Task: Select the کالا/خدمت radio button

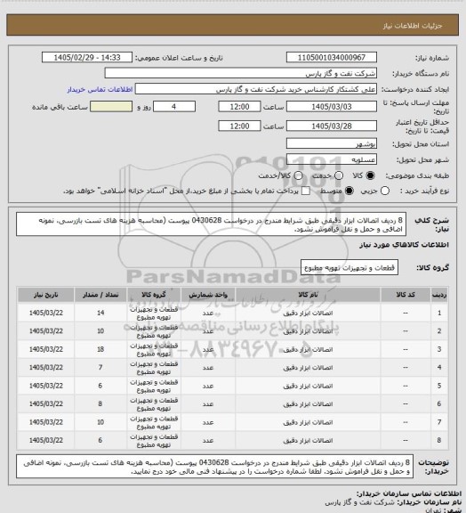Action: pos(298,175)
